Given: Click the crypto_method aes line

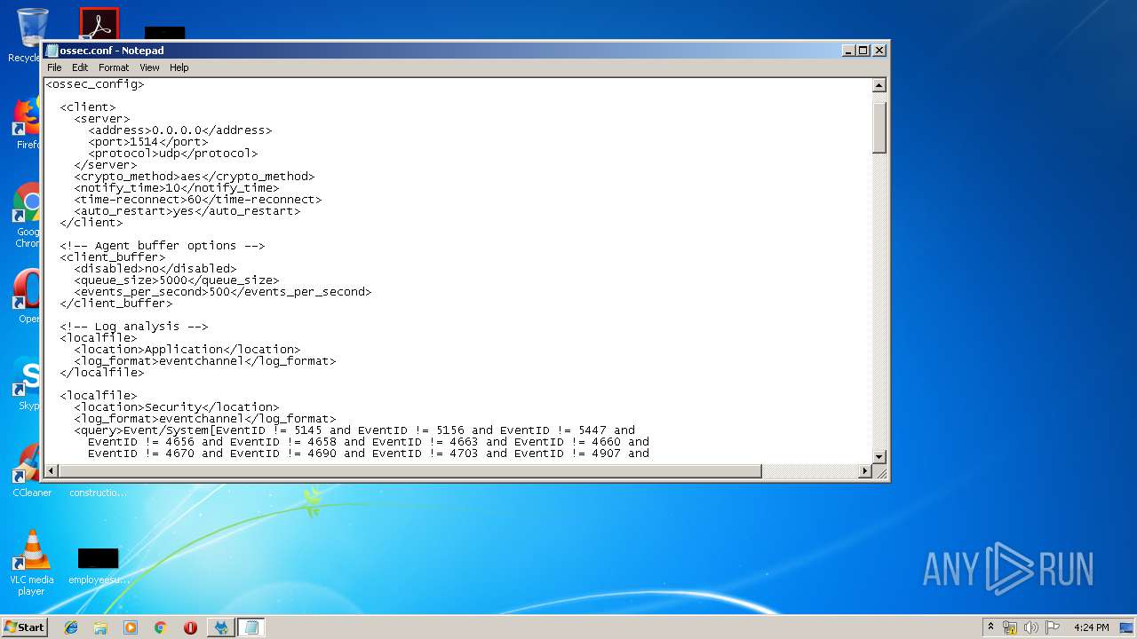Looking at the screenshot, I should pos(195,177).
